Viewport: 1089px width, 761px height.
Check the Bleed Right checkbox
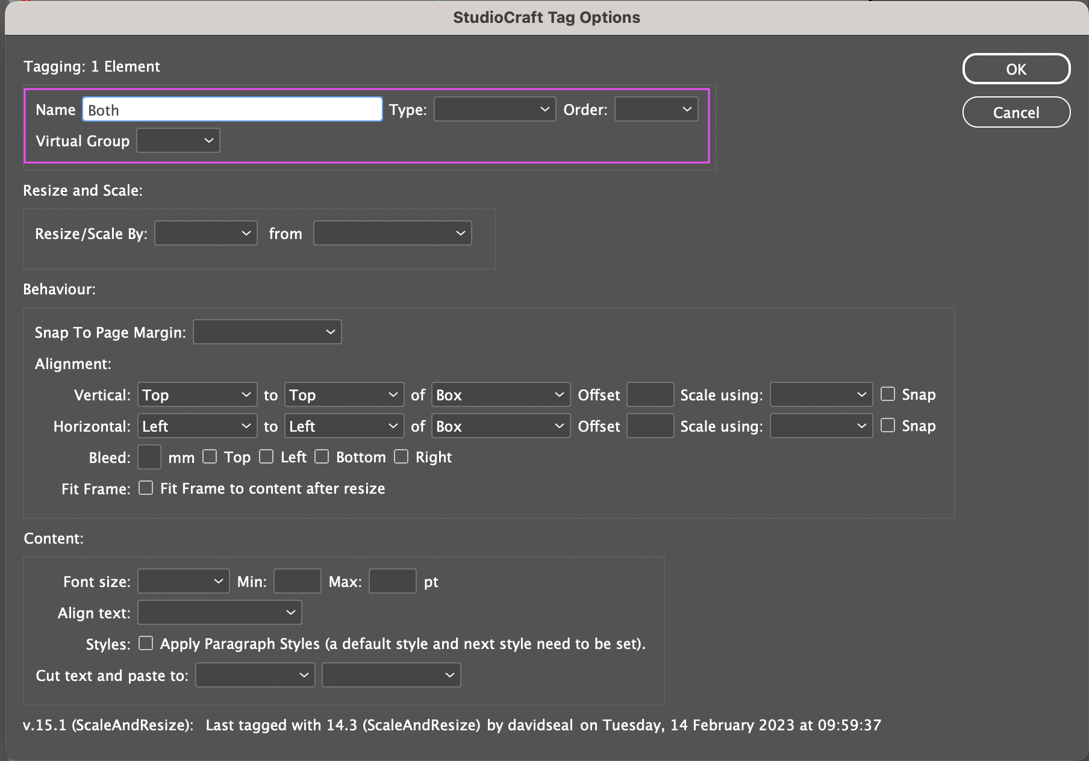[x=401, y=456]
